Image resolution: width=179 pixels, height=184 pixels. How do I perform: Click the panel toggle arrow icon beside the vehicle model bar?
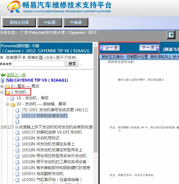[x=171, y=35]
